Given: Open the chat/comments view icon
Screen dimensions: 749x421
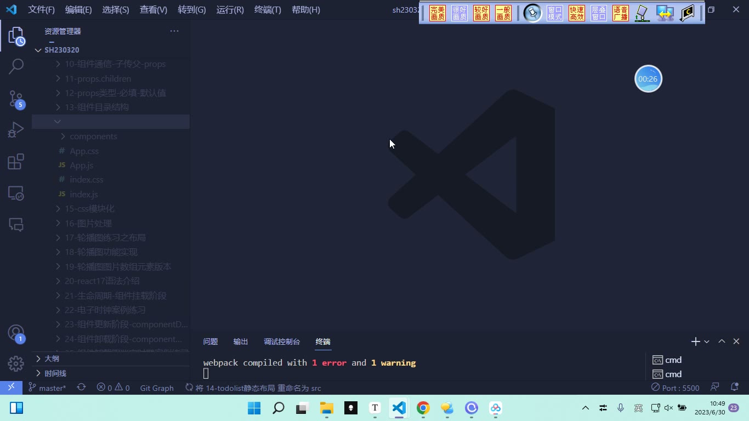Looking at the screenshot, I should [16, 224].
